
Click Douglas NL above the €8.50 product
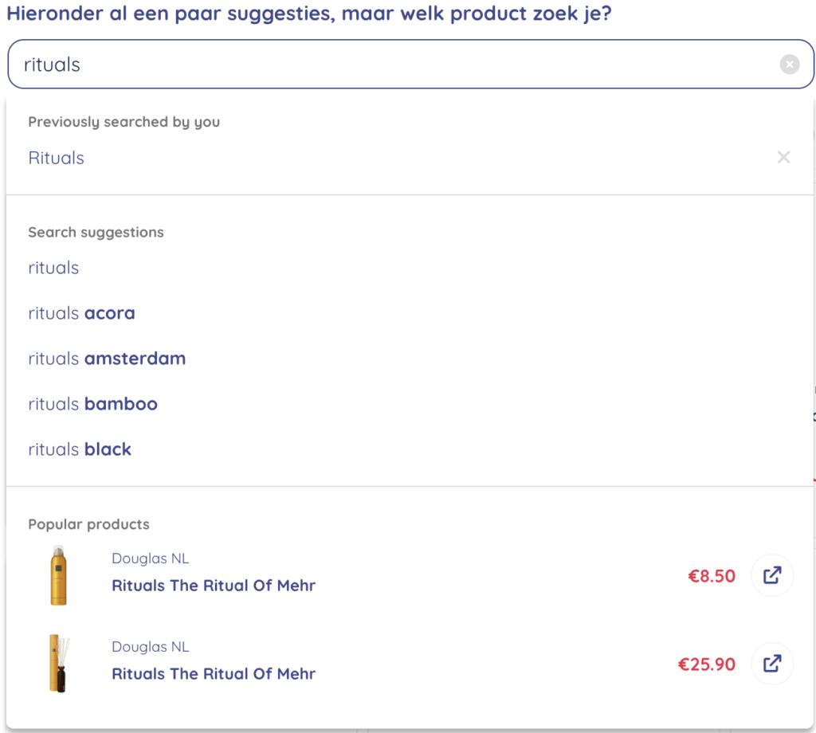point(151,559)
